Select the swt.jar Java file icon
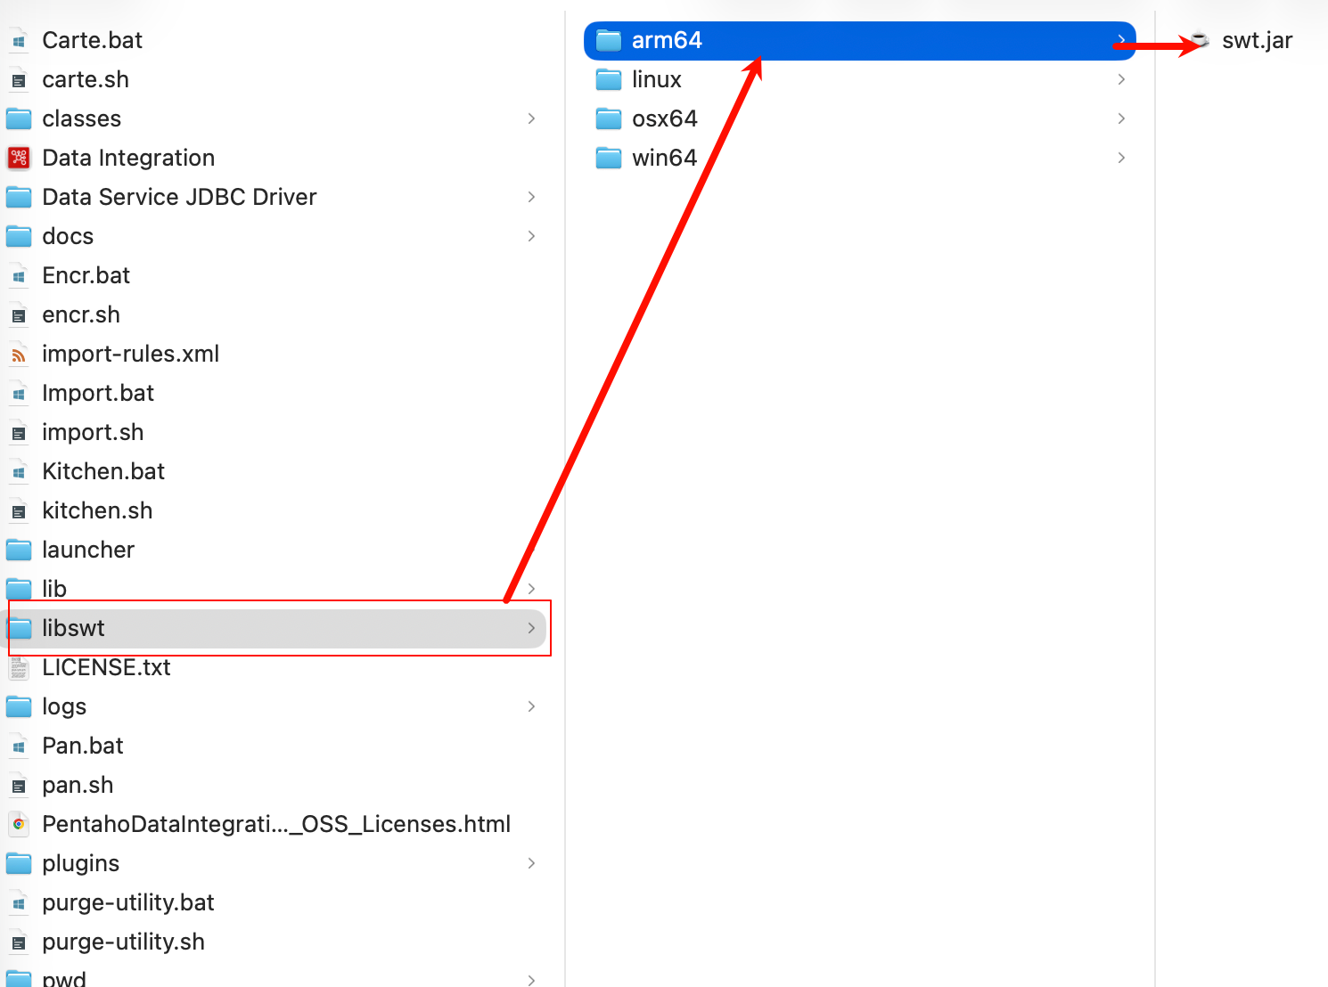 coord(1201,40)
